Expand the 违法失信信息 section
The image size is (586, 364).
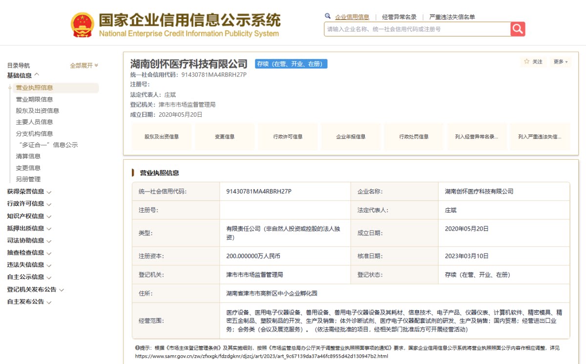coord(29,265)
